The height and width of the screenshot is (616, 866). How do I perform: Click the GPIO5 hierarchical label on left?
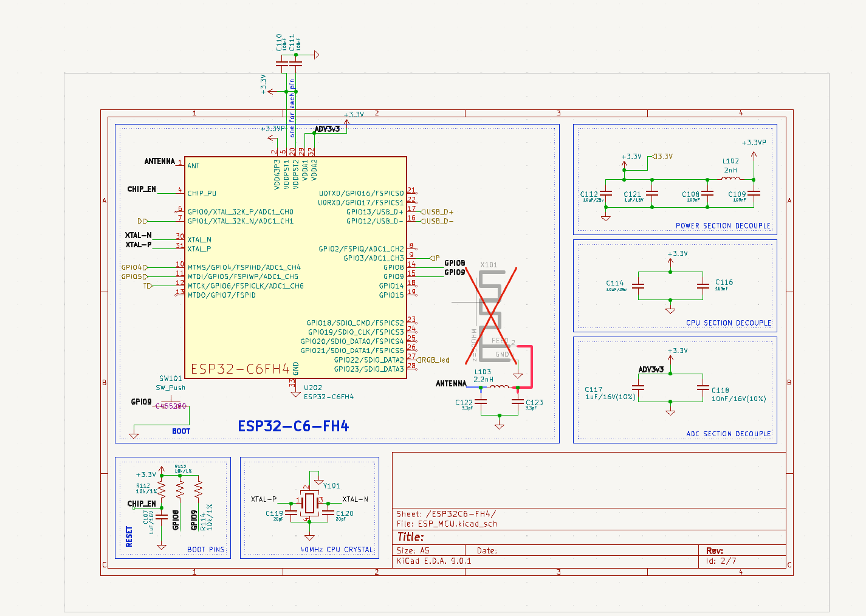134,276
